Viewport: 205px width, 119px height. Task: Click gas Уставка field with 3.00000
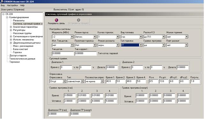[84, 101]
